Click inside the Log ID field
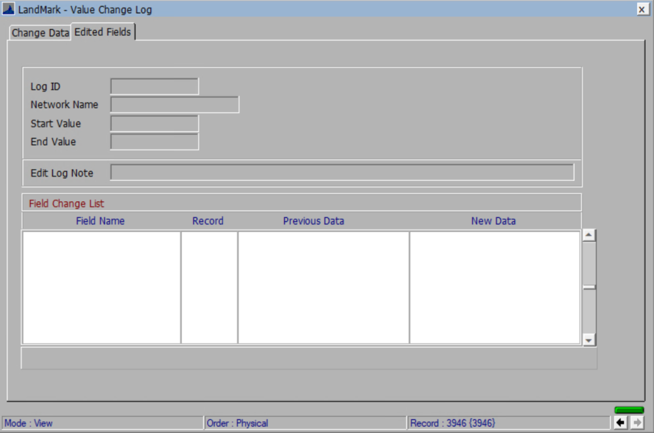Image resolution: width=654 pixels, height=433 pixels. click(x=154, y=86)
